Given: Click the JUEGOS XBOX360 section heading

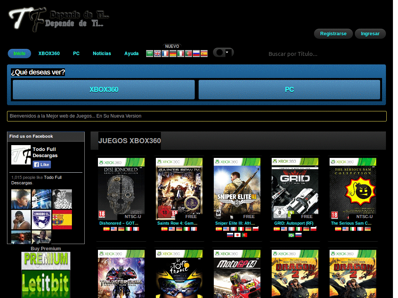Looking at the screenshot, I should 129,140.
